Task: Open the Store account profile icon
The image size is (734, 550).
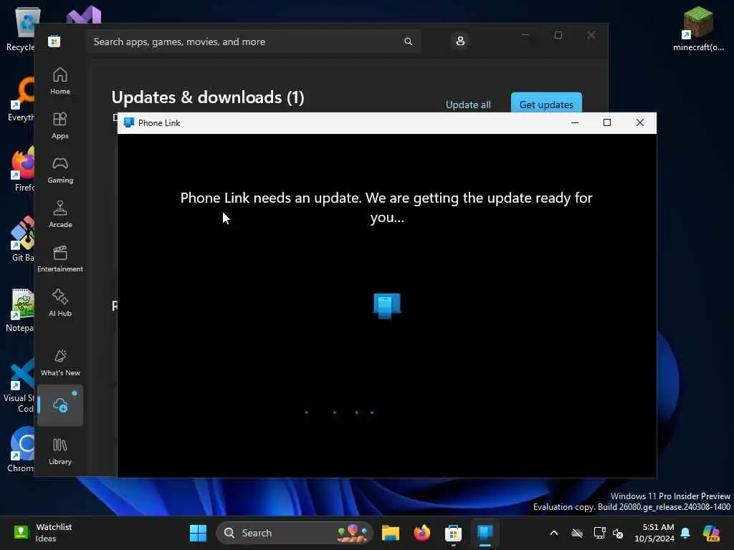Action: pyautogui.click(x=460, y=41)
